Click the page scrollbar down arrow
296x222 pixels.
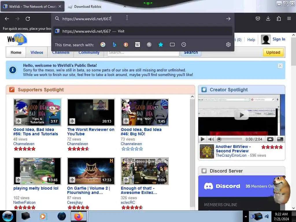pyautogui.click(x=293, y=208)
